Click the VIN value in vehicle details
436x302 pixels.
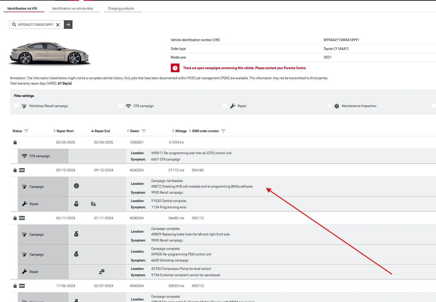pos(341,40)
